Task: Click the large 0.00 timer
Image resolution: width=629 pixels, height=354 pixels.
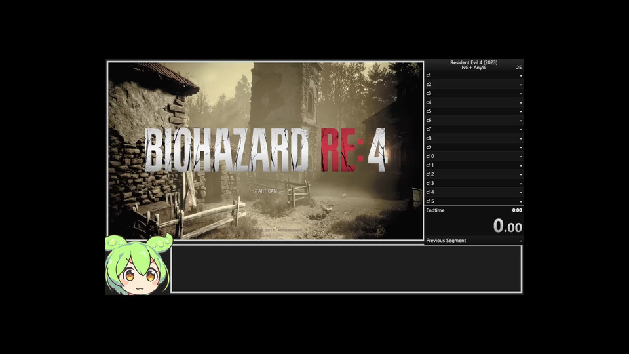Action: [507, 226]
